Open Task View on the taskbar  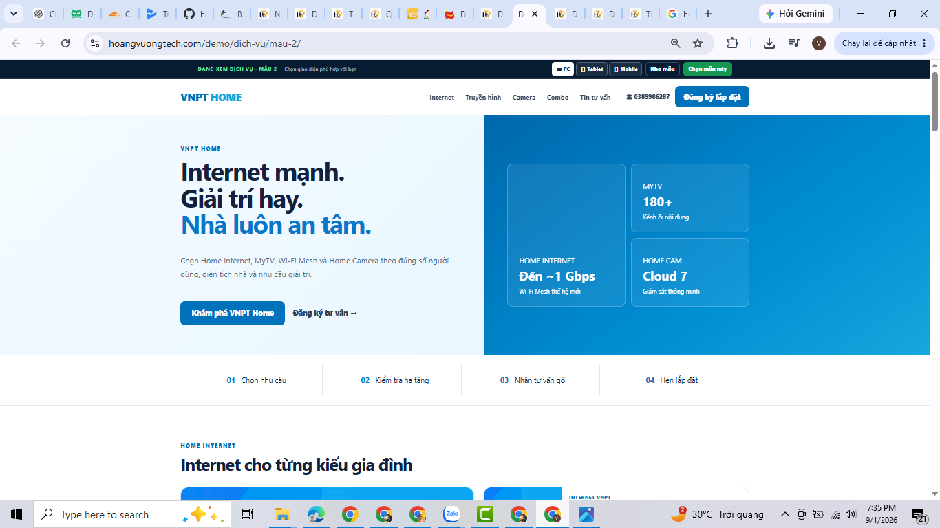tap(248, 514)
